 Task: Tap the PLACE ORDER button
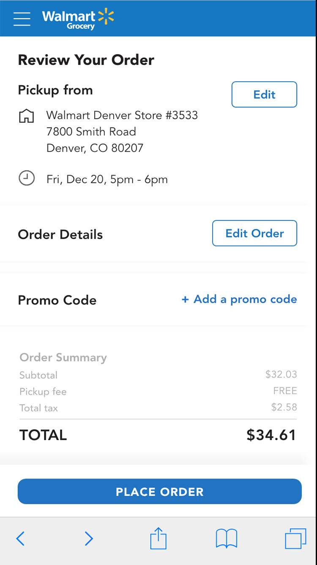[x=159, y=491]
